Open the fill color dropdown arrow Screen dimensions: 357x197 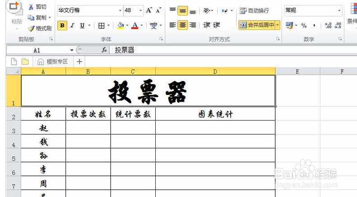tap(127, 26)
